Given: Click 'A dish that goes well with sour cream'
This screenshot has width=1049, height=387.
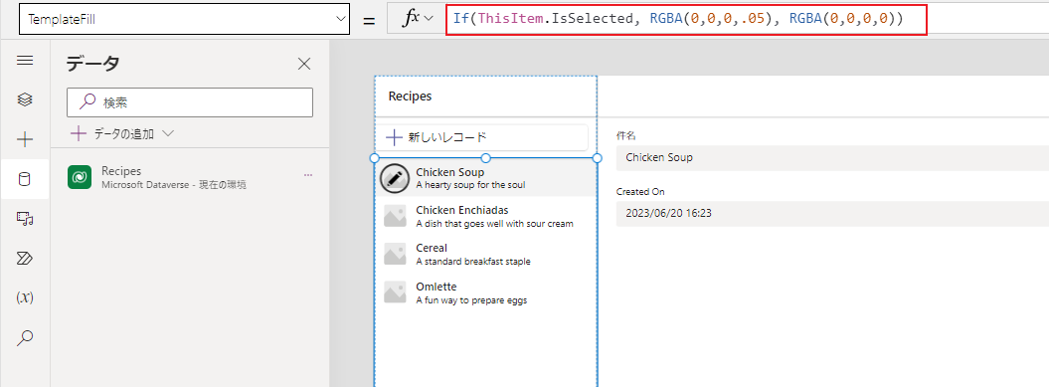Looking at the screenshot, I should pyautogui.click(x=494, y=224).
